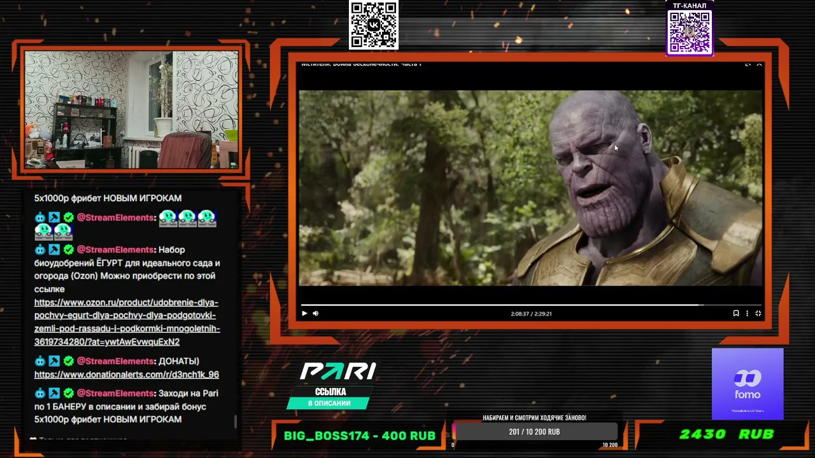Click the verified badge on the 'Заходи на Pari' message

(68, 393)
